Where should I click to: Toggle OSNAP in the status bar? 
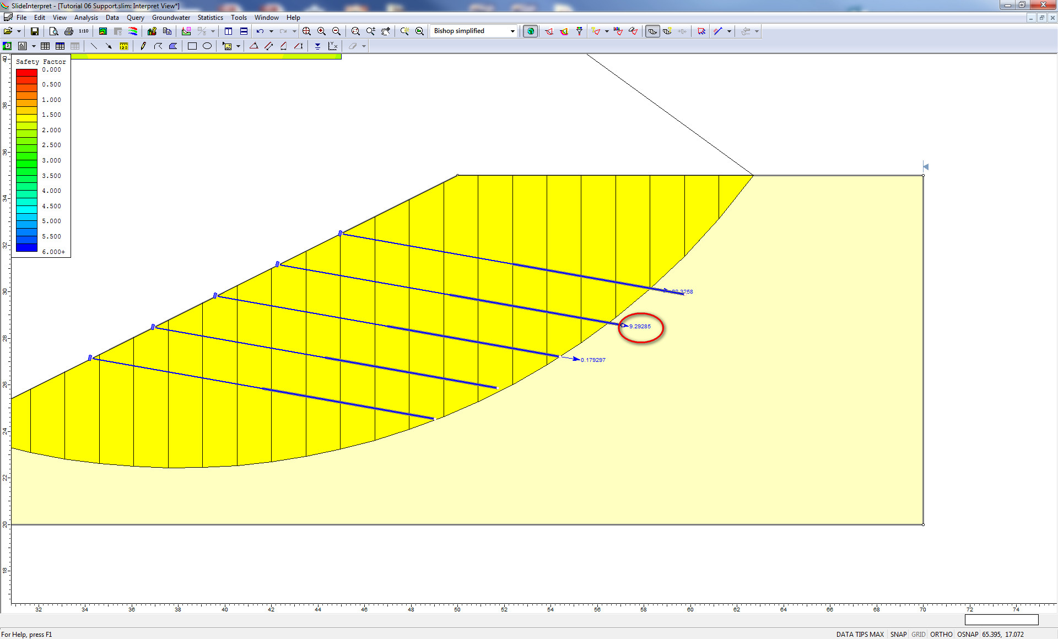click(x=968, y=634)
